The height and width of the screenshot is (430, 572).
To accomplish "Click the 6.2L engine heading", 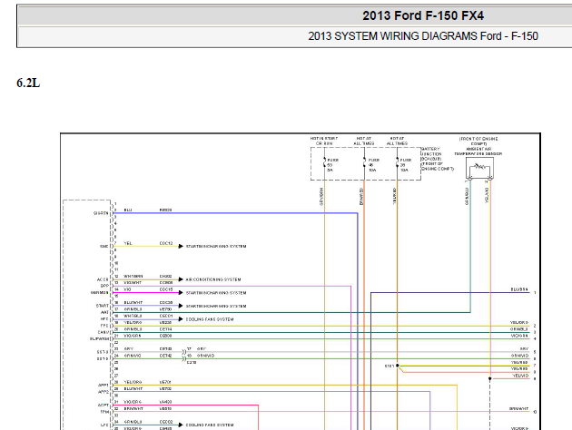I will (x=28, y=83).
